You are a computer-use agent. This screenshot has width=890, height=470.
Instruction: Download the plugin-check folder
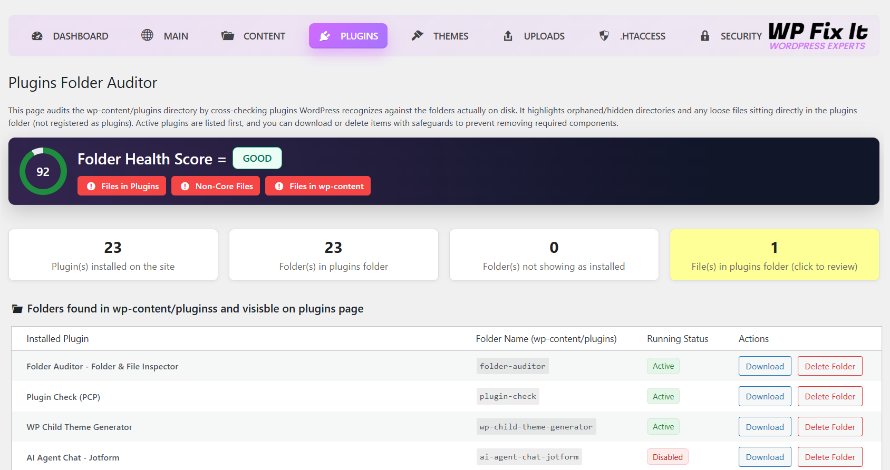[x=765, y=396]
